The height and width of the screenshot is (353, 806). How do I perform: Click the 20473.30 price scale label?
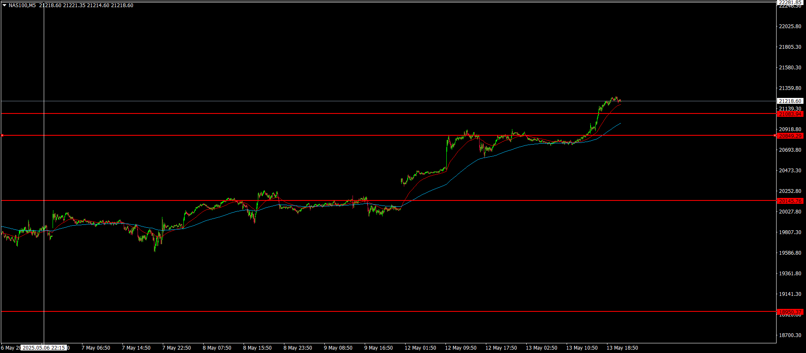click(790, 171)
